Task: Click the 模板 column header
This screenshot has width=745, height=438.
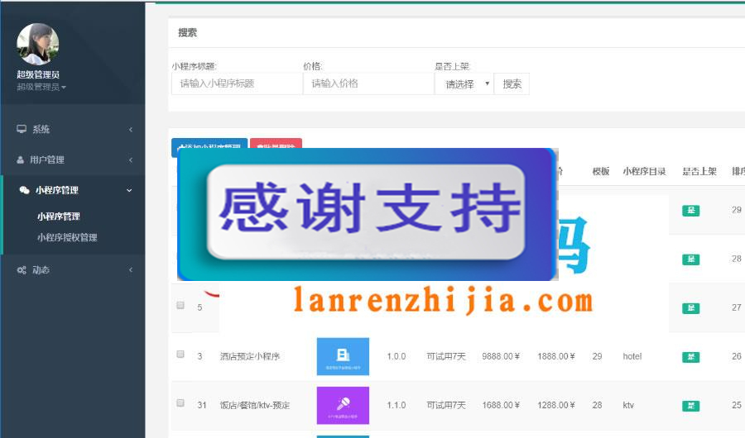Action: coord(601,171)
